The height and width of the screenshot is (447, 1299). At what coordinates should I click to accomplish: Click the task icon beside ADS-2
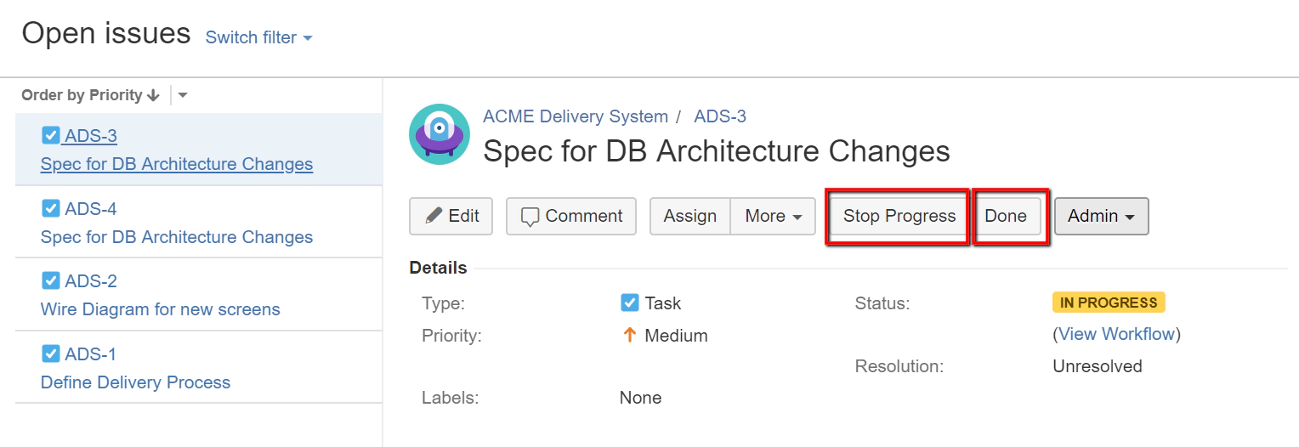point(51,281)
